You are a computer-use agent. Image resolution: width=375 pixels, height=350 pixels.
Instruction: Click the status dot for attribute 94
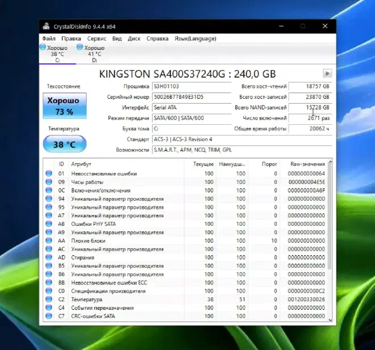click(x=49, y=199)
